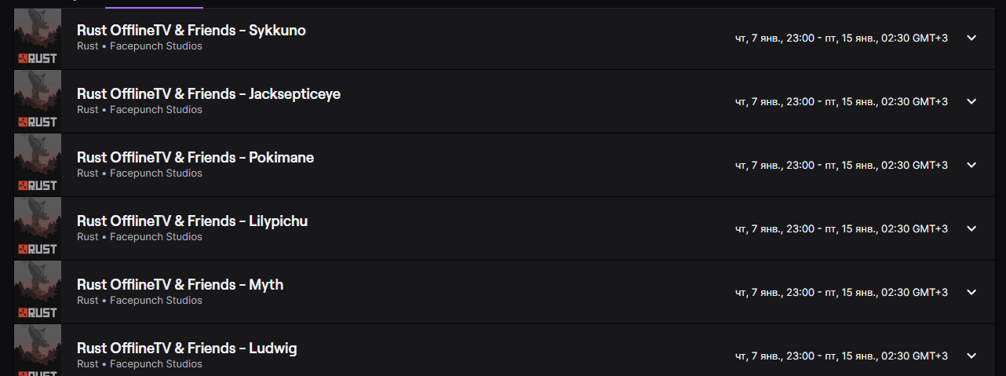Select the date range in Sykkuno row
The width and height of the screenshot is (1006, 376).
(x=841, y=38)
